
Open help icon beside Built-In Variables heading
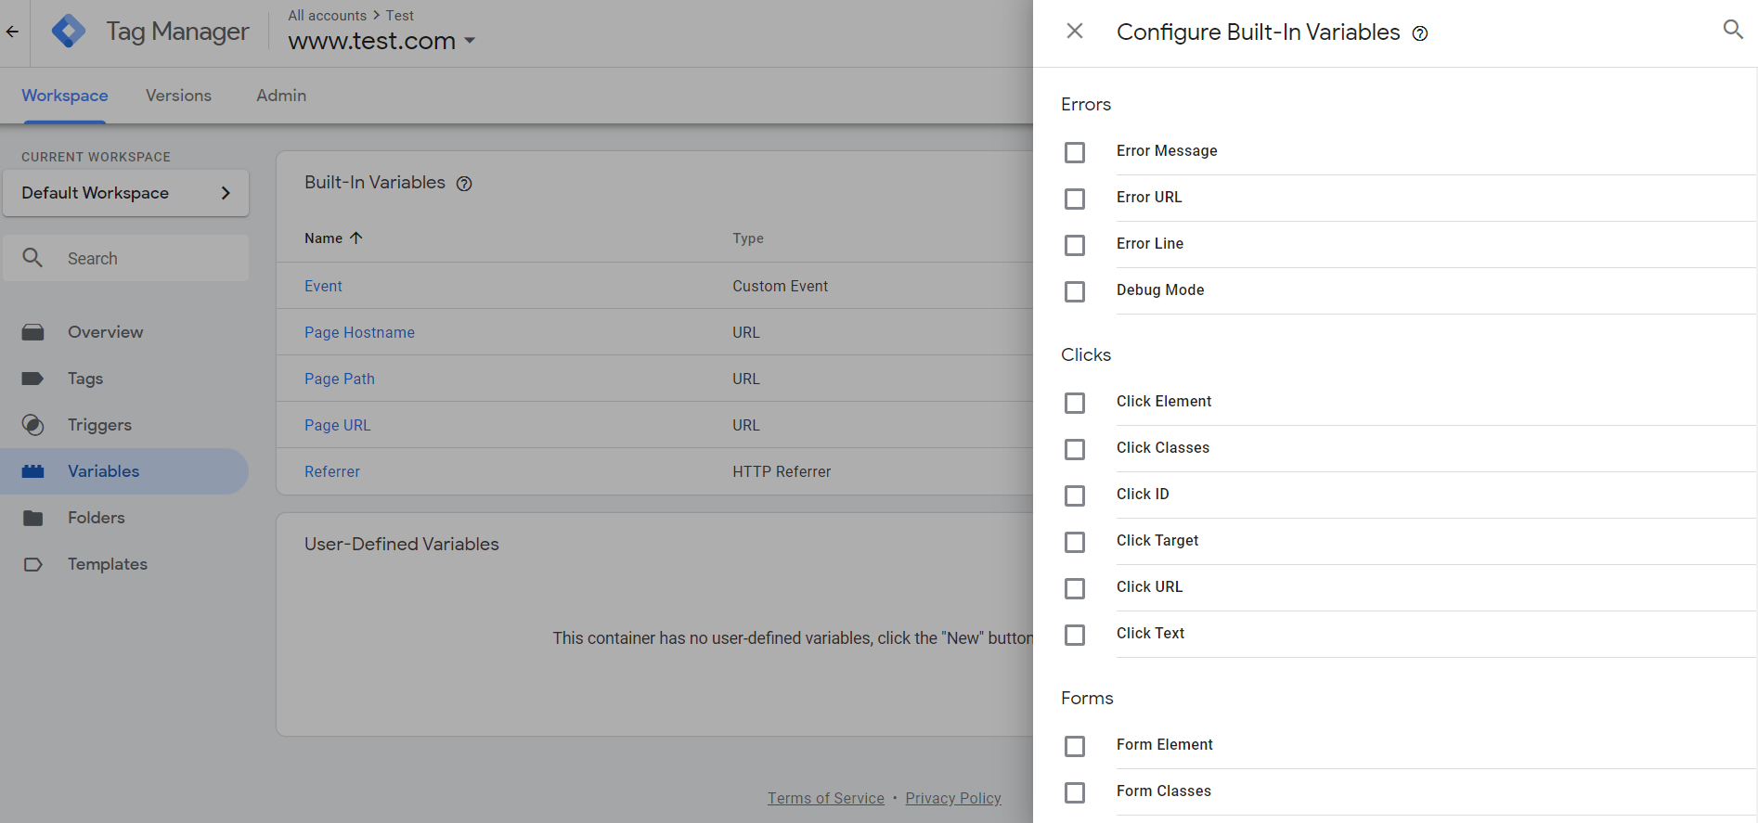click(464, 184)
